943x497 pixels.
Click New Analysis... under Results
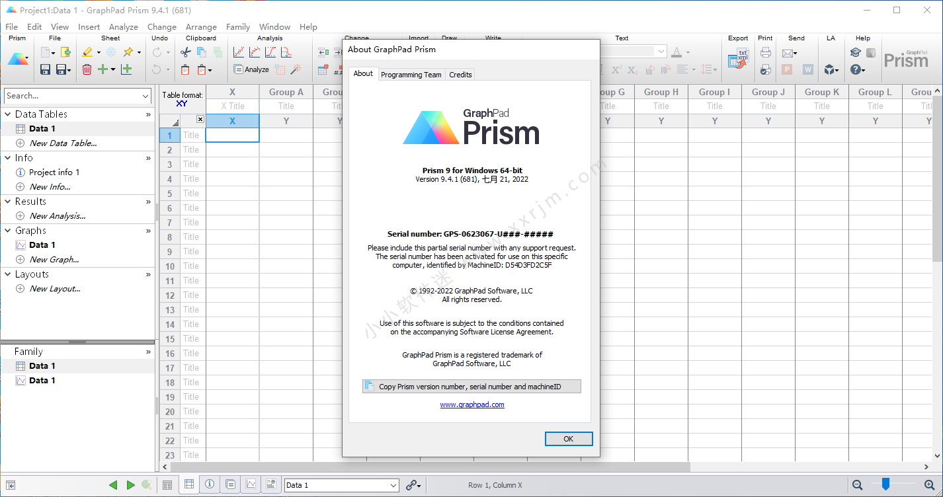click(x=58, y=216)
